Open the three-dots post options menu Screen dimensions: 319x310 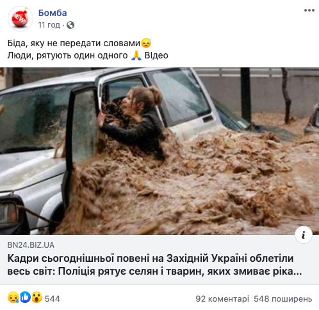(309, 10)
